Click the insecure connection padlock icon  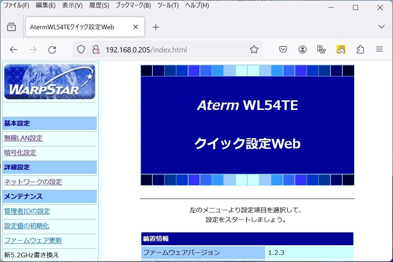[x=96, y=50]
